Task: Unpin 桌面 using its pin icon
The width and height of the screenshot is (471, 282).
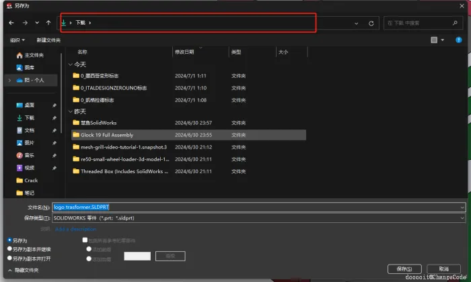Action: pos(55,105)
